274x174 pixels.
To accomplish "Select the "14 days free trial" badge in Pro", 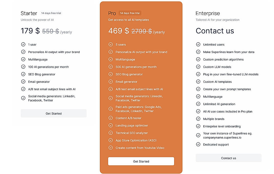I will (130, 13).
